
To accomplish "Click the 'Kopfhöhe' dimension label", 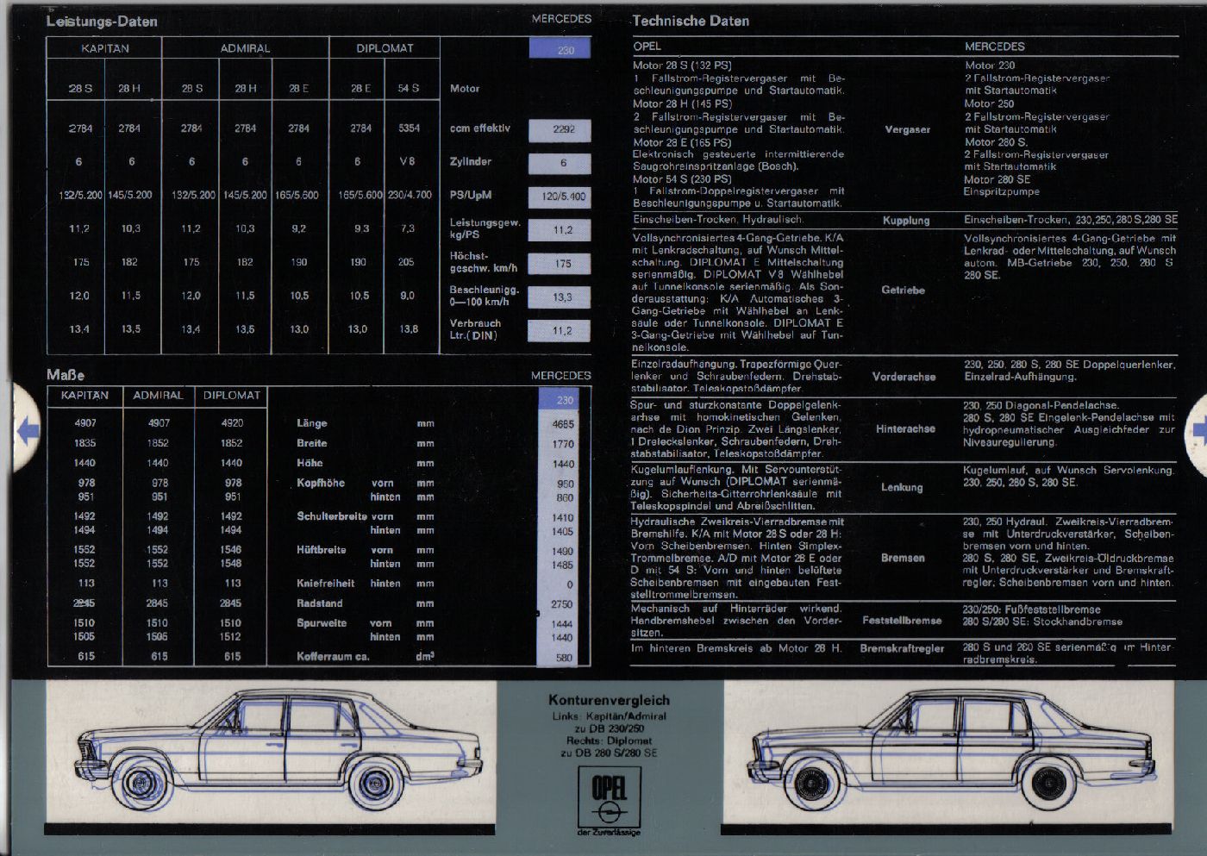I will click(x=321, y=483).
